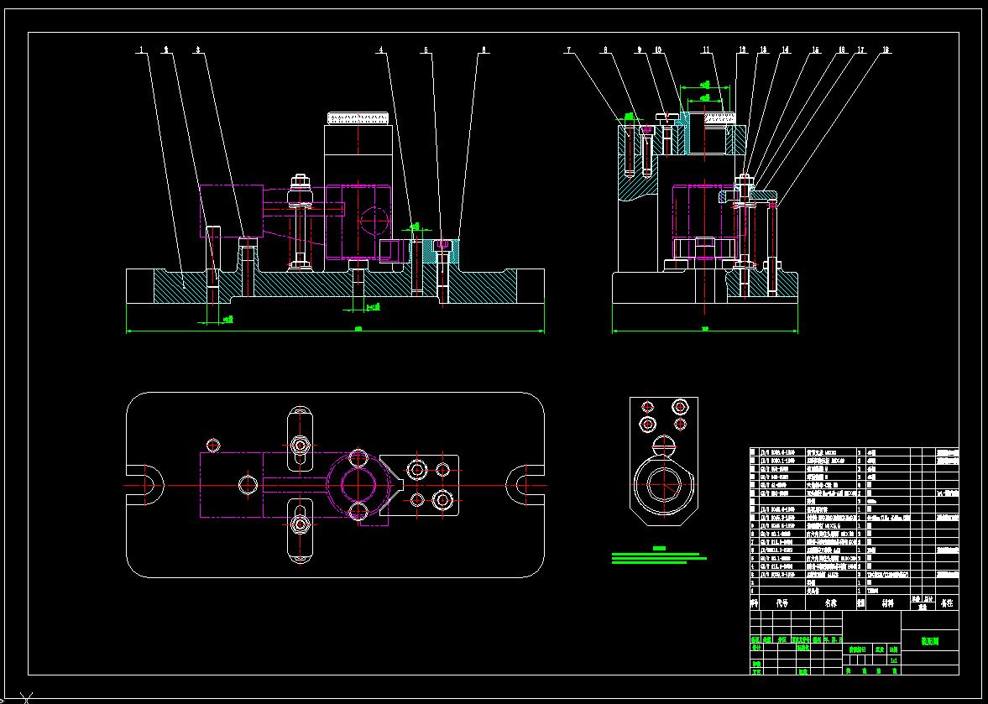Screen dimensions: 988x704
Task: Select the green drawing title in title block
Action: coord(930,641)
